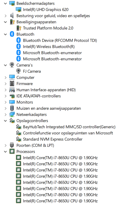Click the Trusted Platform Module 2.0 icon
This screenshot has height=205, width=131.
pyautogui.click(x=19, y=28)
